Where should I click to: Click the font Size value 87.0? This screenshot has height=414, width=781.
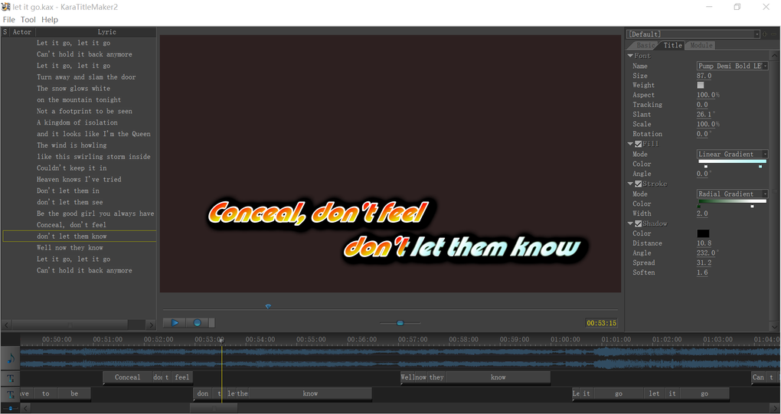click(x=704, y=76)
